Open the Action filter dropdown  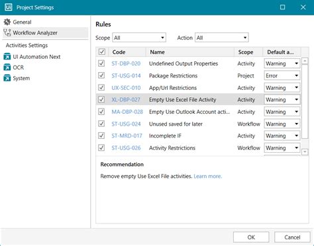click(222, 38)
